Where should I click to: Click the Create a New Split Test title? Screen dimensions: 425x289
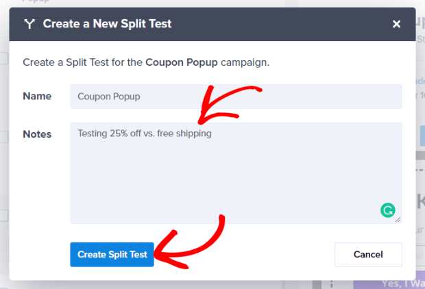[x=107, y=24]
